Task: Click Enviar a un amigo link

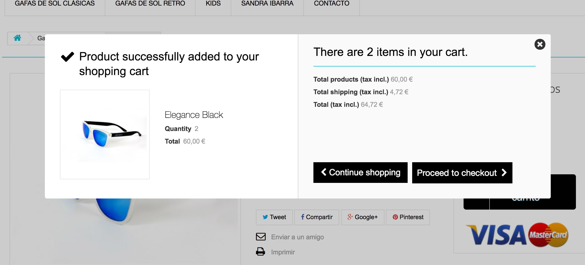Action: [297, 237]
